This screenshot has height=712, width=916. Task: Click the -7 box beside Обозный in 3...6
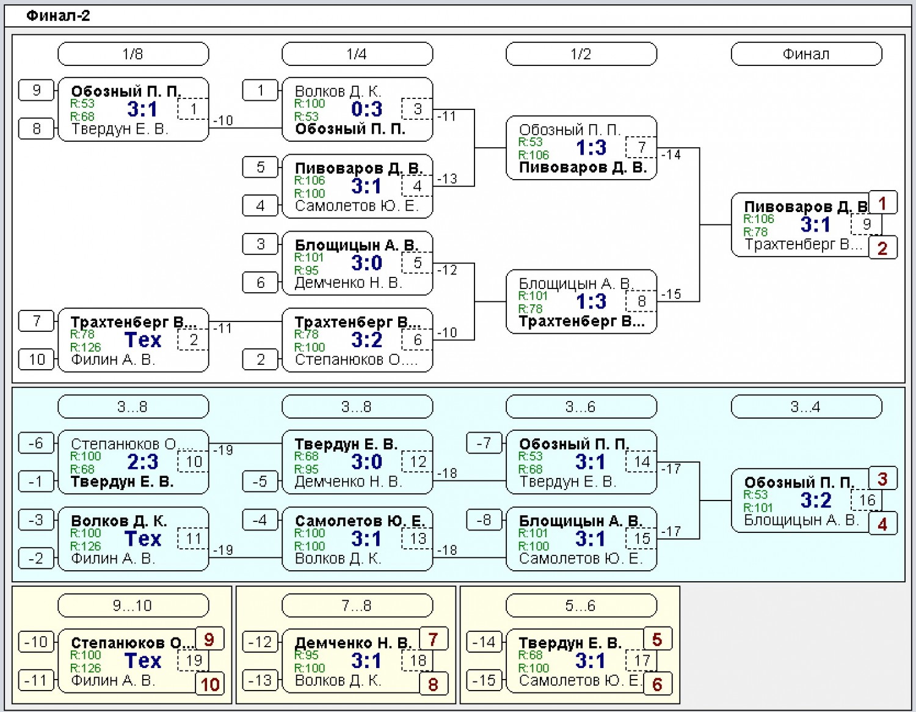point(485,442)
